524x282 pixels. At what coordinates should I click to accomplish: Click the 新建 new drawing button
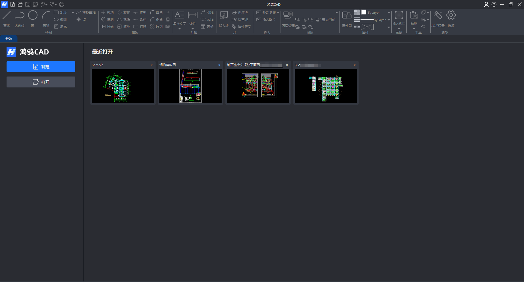coord(41,67)
